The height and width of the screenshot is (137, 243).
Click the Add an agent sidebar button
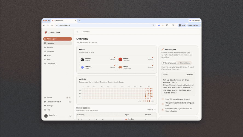57,39
